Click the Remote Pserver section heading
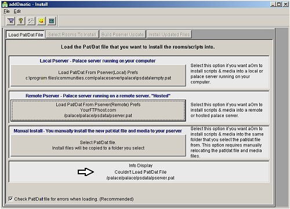The width and height of the screenshot is (290, 209). coord(98,96)
